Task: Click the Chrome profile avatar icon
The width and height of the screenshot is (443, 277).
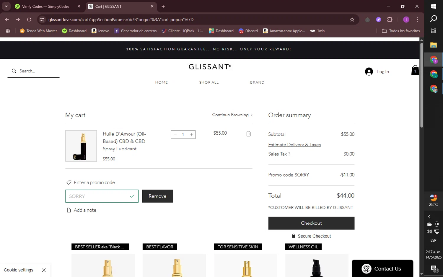Action: (406, 19)
